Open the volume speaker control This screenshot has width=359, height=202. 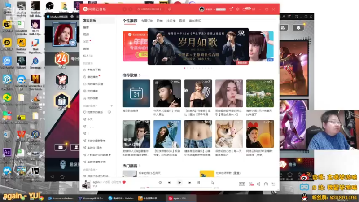click(258, 184)
